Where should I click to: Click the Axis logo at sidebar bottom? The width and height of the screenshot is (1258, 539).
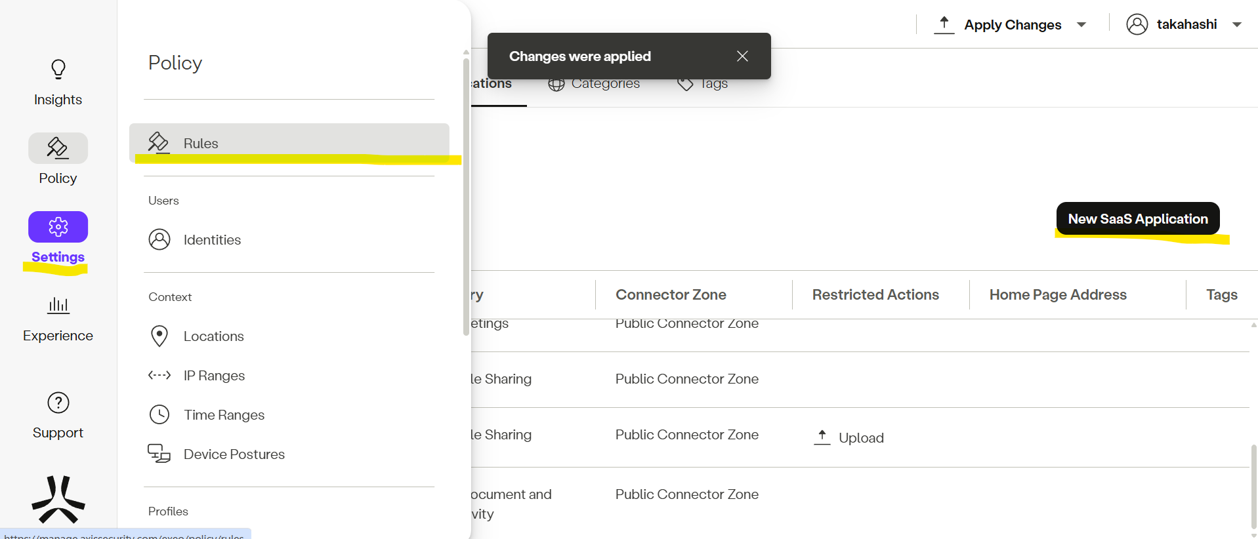pyautogui.click(x=58, y=500)
